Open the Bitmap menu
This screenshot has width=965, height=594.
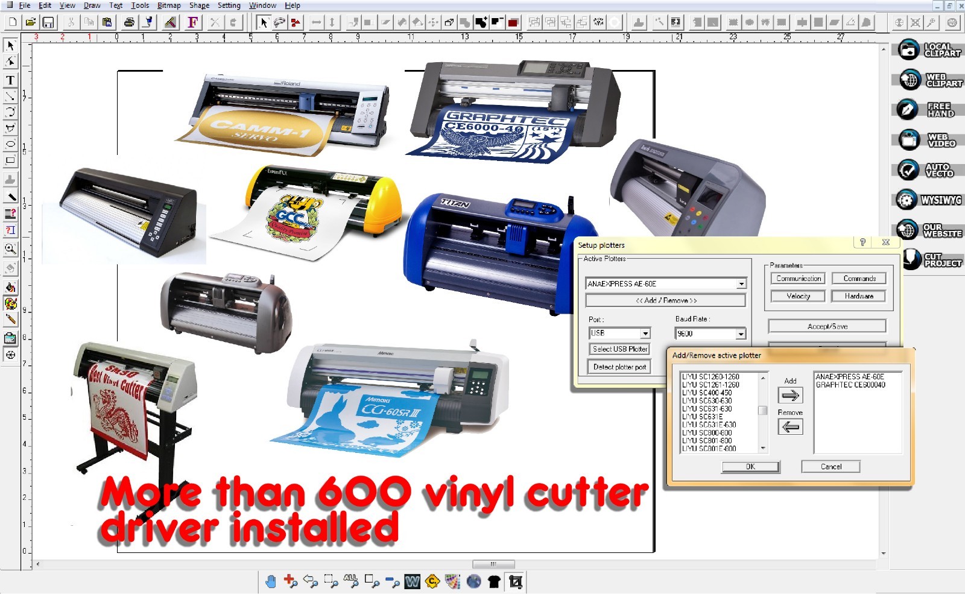click(x=169, y=5)
